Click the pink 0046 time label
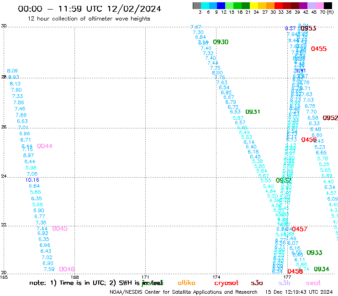Viewport: 338px width, 296px height. pyautogui.click(x=67, y=269)
